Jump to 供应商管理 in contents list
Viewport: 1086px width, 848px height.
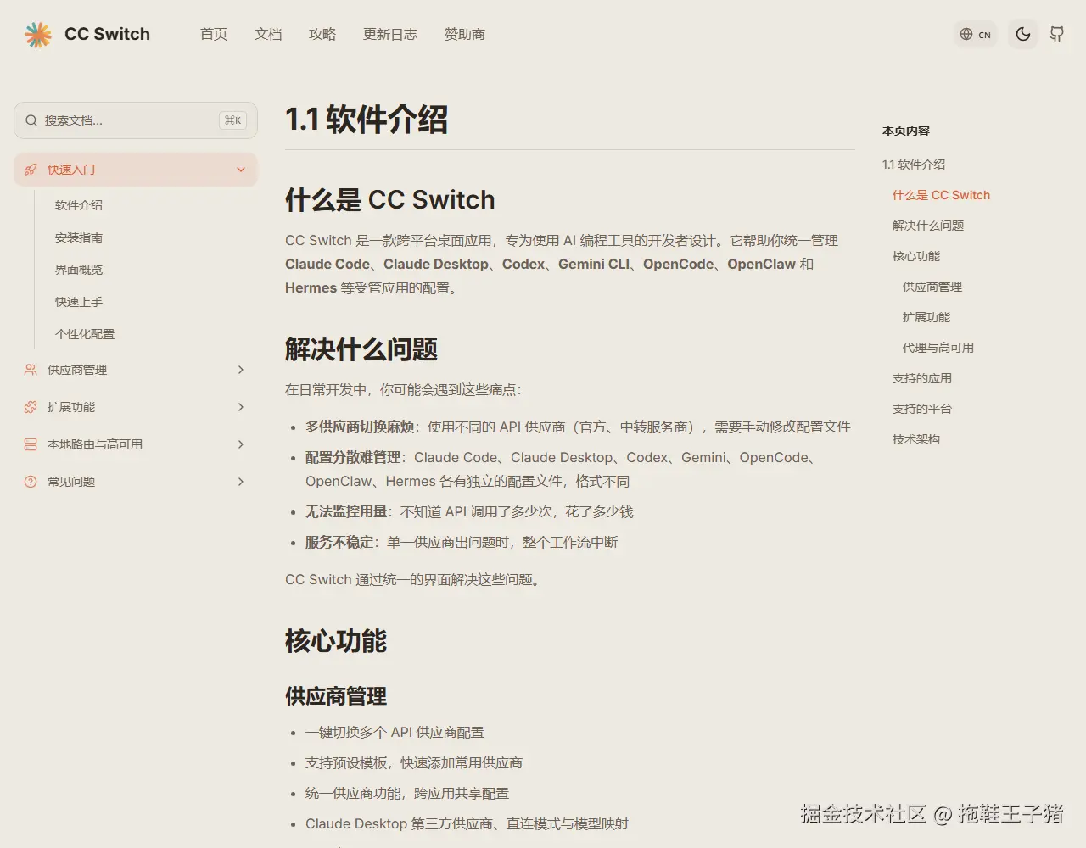932,287
